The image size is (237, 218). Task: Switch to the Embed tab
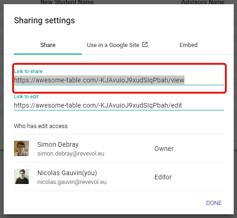click(x=188, y=45)
